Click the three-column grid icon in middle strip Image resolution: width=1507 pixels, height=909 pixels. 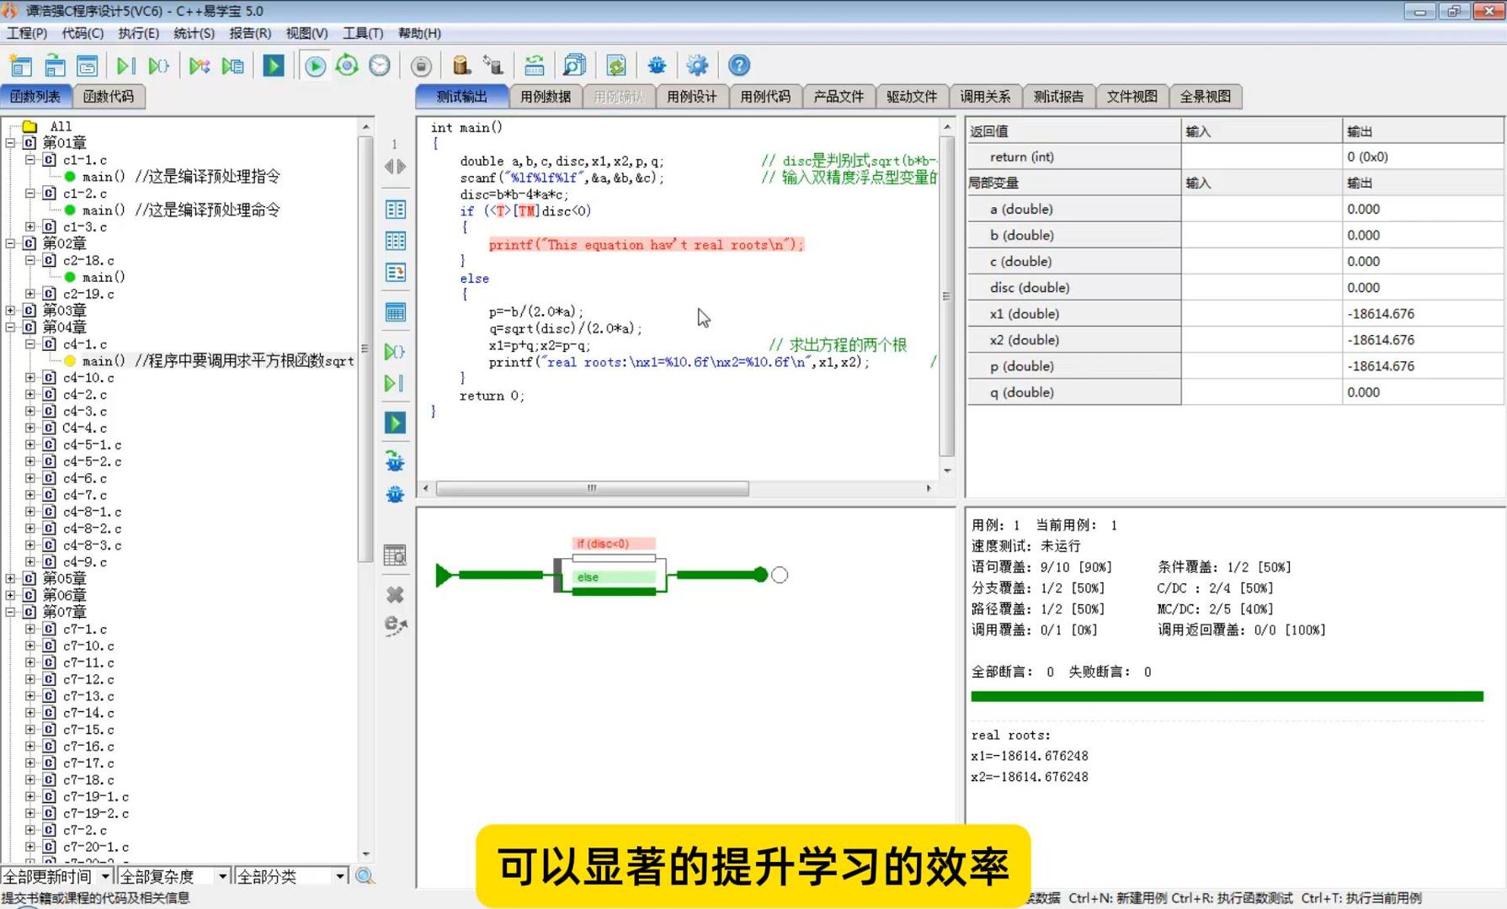[x=395, y=241]
